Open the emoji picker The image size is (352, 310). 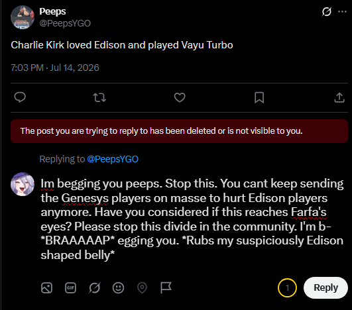[118, 287]
